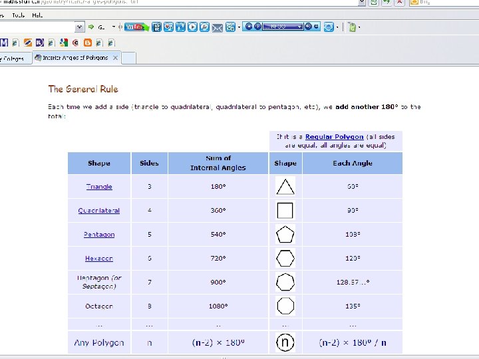Click the pentagon shape image

285,235
